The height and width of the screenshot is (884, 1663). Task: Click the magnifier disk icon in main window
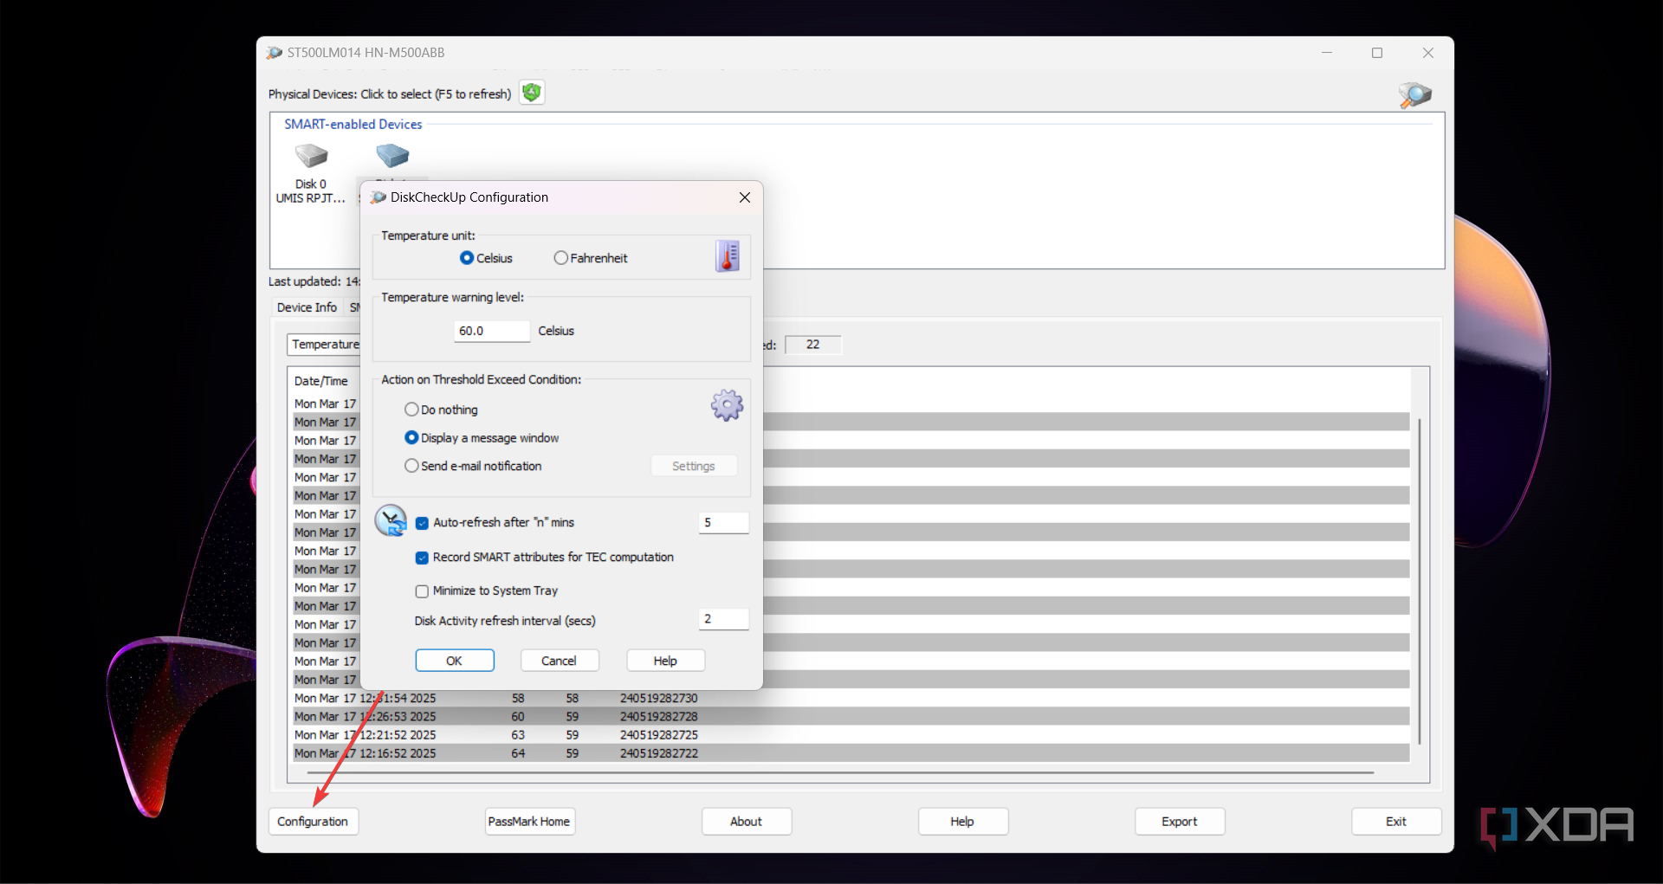(x=1414, y=94)
